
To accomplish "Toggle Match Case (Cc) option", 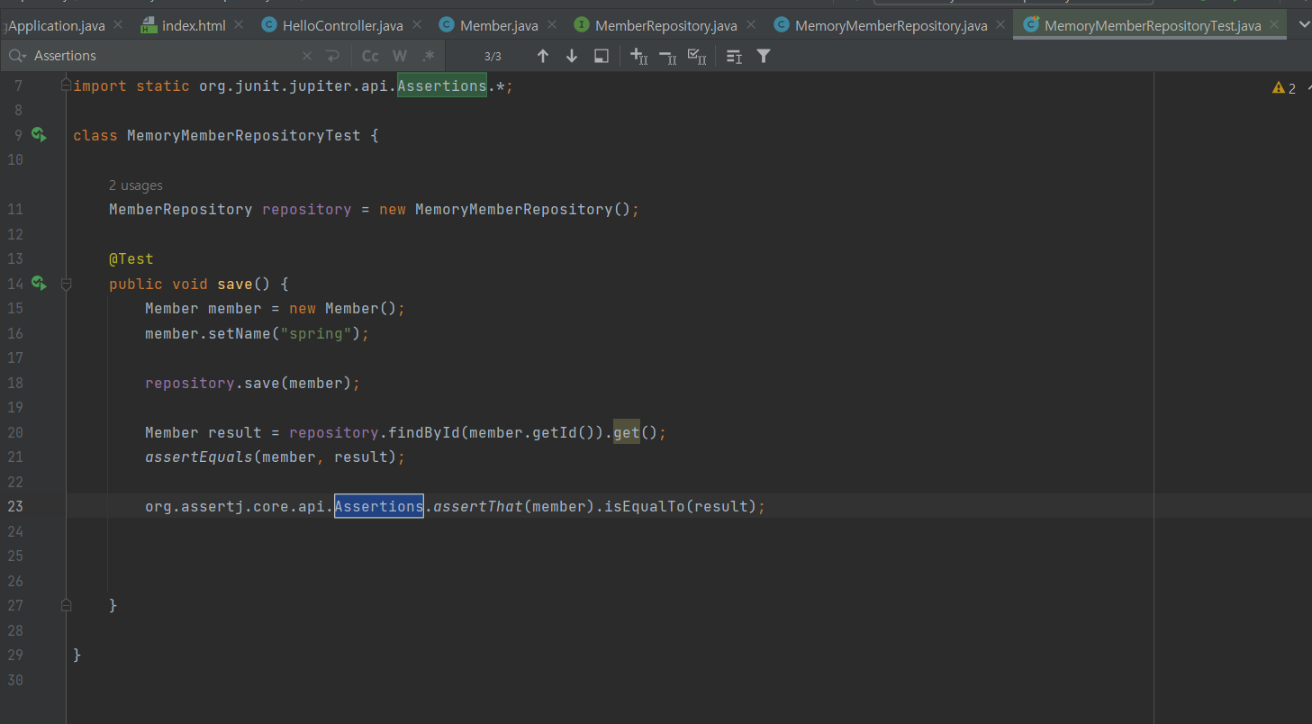I will pyautogui.click(x=370, y=56).
